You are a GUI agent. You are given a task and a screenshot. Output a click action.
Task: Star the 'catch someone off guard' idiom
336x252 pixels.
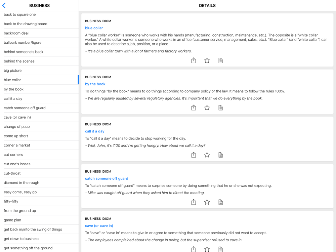point(207,202)
